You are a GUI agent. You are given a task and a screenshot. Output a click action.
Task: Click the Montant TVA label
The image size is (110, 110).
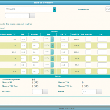pos(63,82)
